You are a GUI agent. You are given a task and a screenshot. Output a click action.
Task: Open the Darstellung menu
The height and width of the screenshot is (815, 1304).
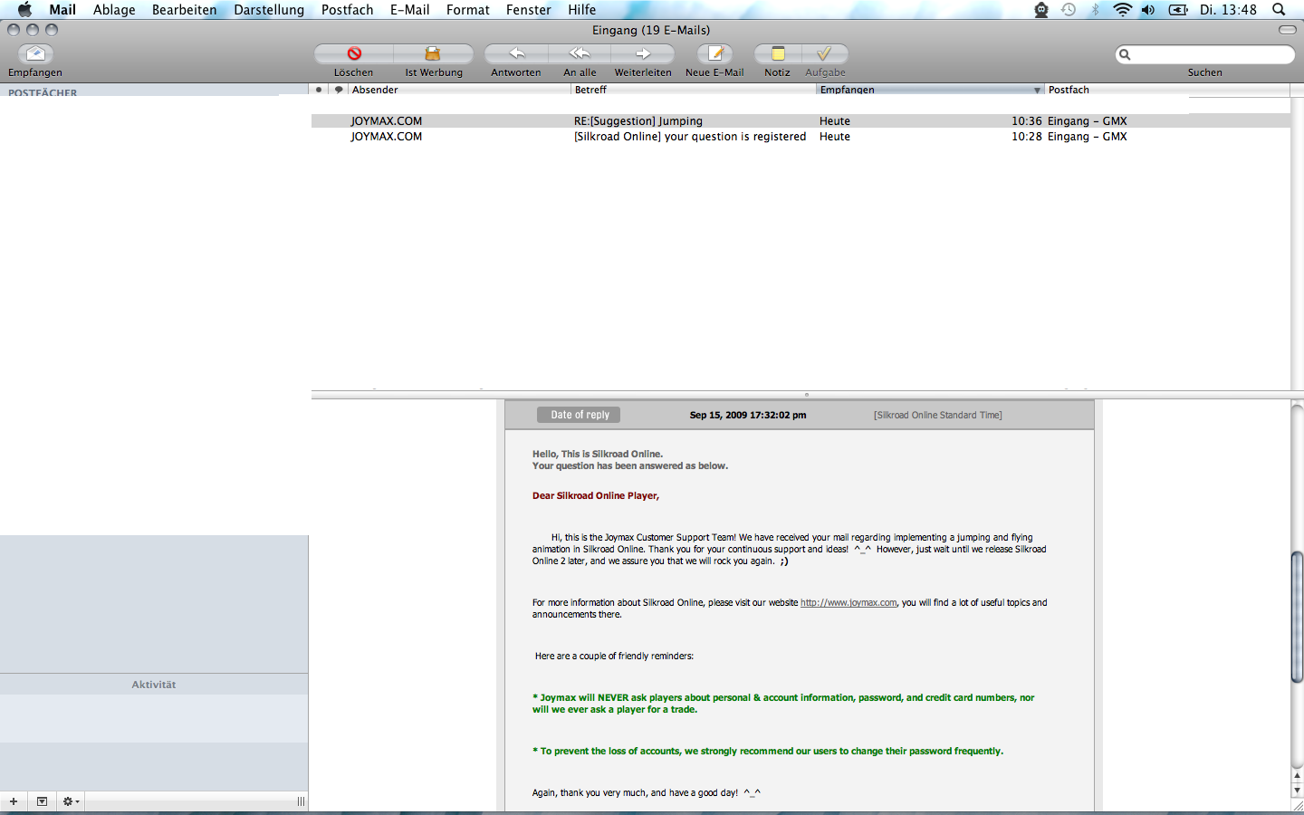[x=269, y=10]
